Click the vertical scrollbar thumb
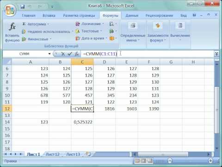222x167 pixels. (217, 110)
